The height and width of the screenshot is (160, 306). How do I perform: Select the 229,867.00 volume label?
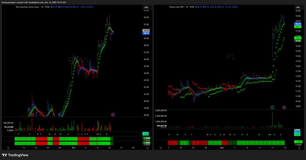tap(162, 126)
